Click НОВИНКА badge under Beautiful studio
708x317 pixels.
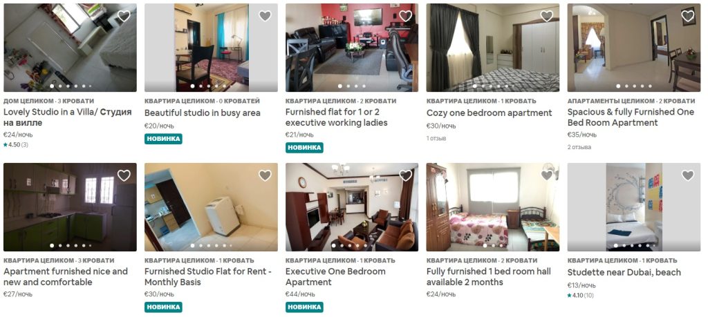pyautogui.click(x=163, y=139)
